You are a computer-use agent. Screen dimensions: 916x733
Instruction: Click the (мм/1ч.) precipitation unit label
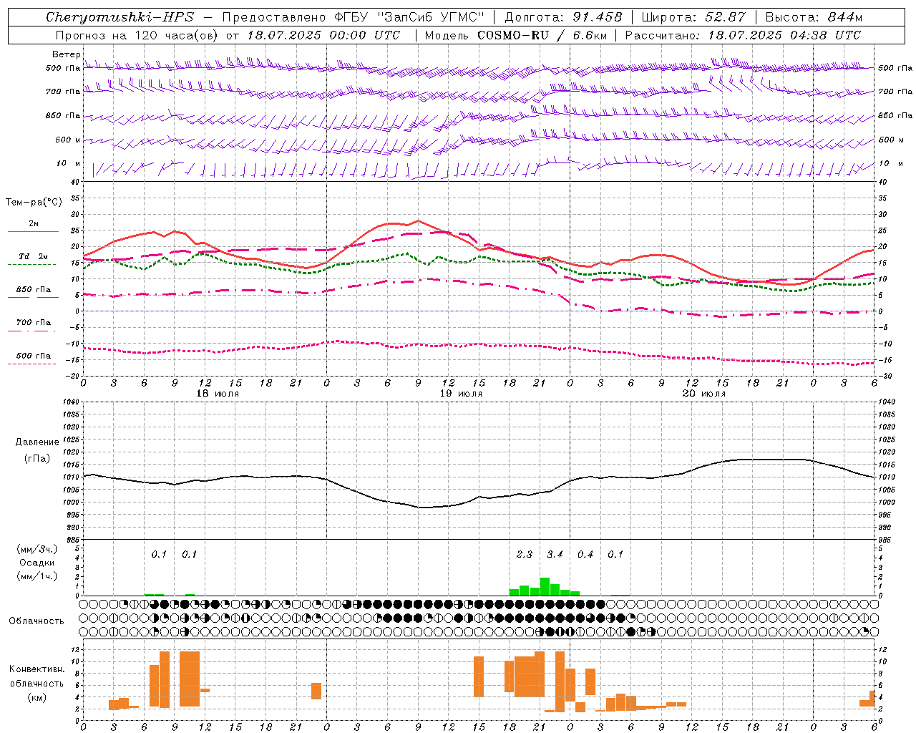tap(36, 576)
